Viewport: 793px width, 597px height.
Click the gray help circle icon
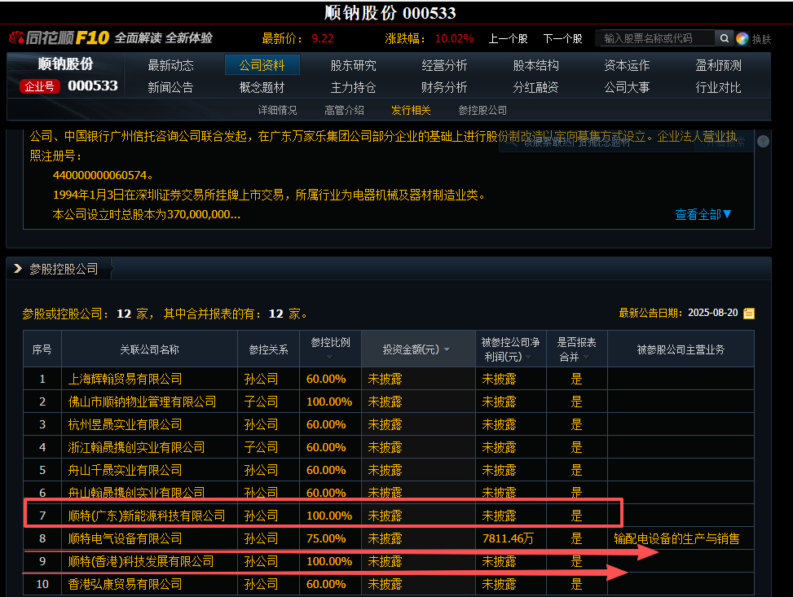[763, 142]
